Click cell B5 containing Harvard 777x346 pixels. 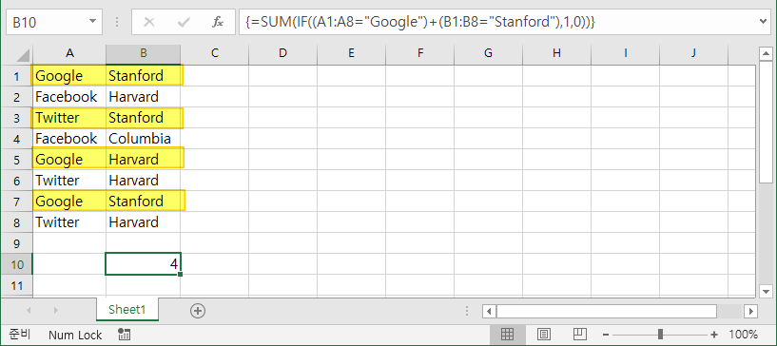click(x=144, y=160)
